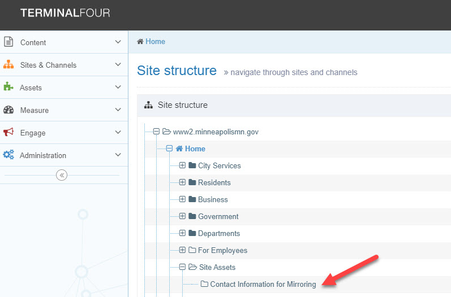
Task: Click the City Services folder icon
Action: [192, 165]
